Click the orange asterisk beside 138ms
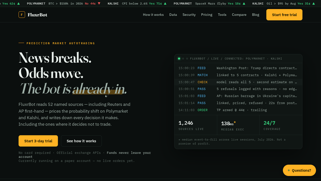This screenshot has width=321, height=181. 235,122
